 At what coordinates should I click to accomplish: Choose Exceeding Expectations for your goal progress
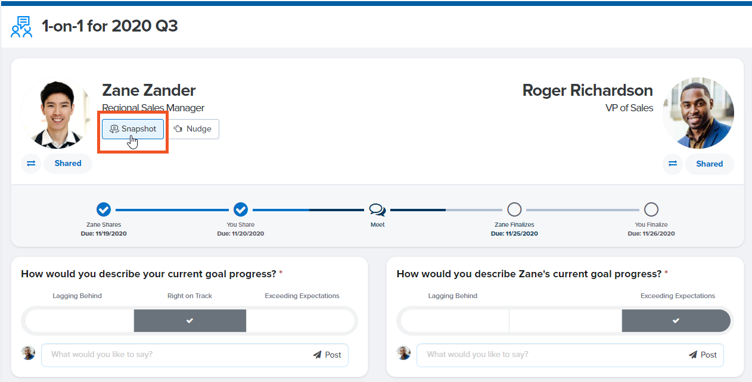pos(302,321)
